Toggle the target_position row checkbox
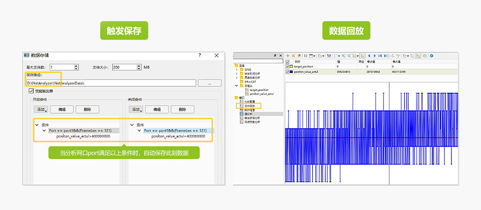481x210 pixels. 287,66
